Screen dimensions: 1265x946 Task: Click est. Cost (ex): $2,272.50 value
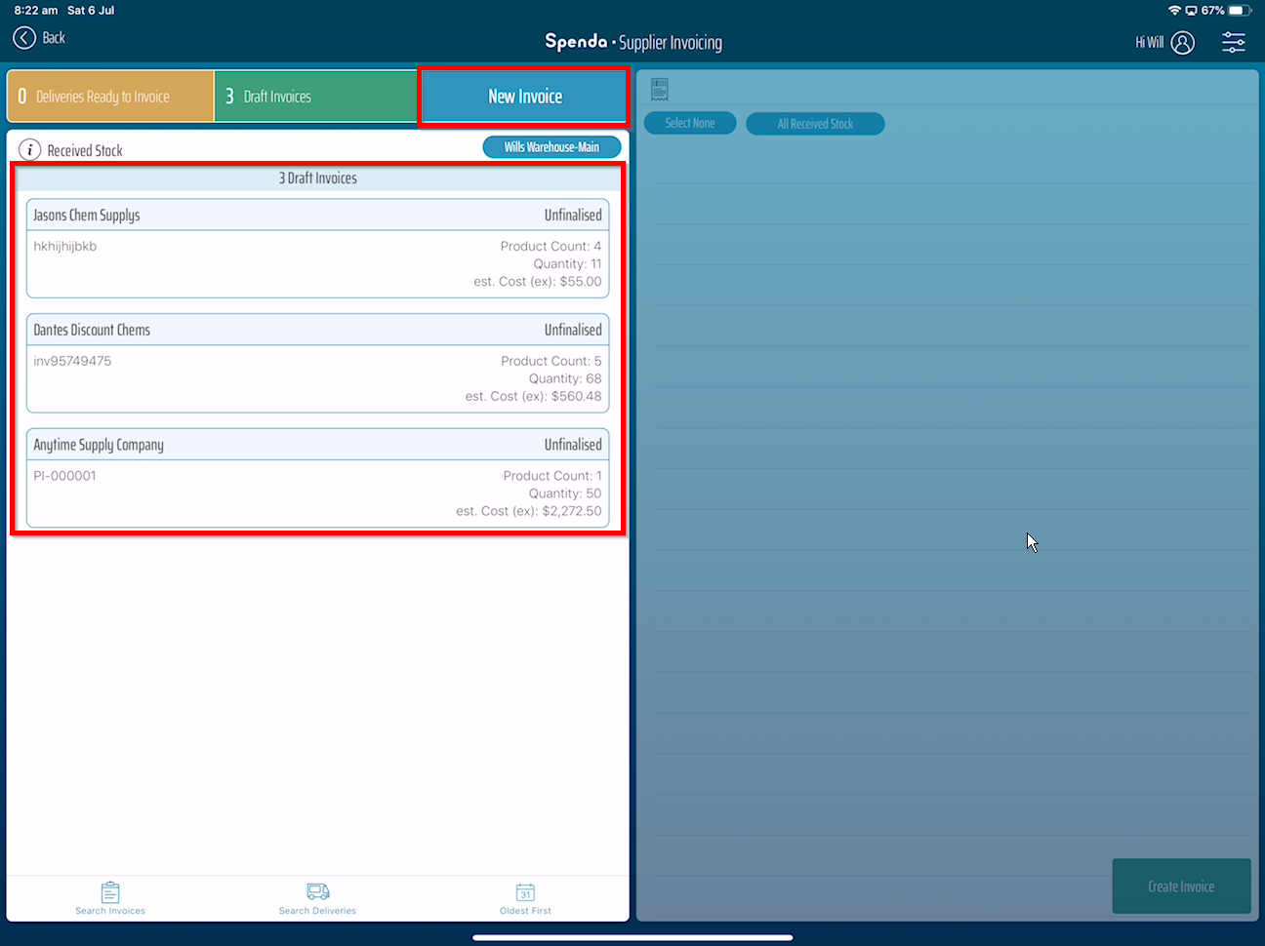click(x=529, y=511)
